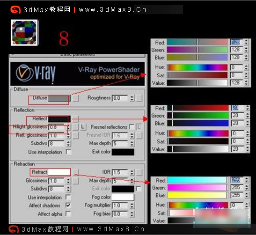This screenshot has width=256, height=235.
Task: Enable Refraction Use interpolation checkbox
Action: coord(68,197)
